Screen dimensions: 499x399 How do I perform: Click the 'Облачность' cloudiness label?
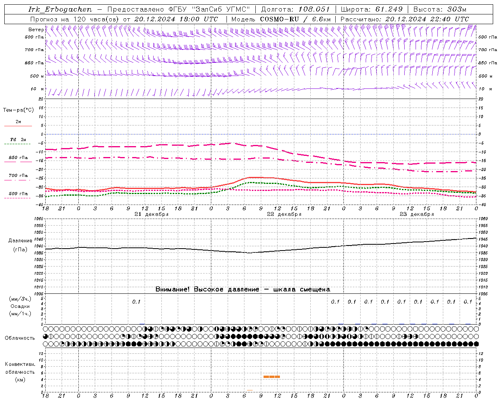(20, 338)
